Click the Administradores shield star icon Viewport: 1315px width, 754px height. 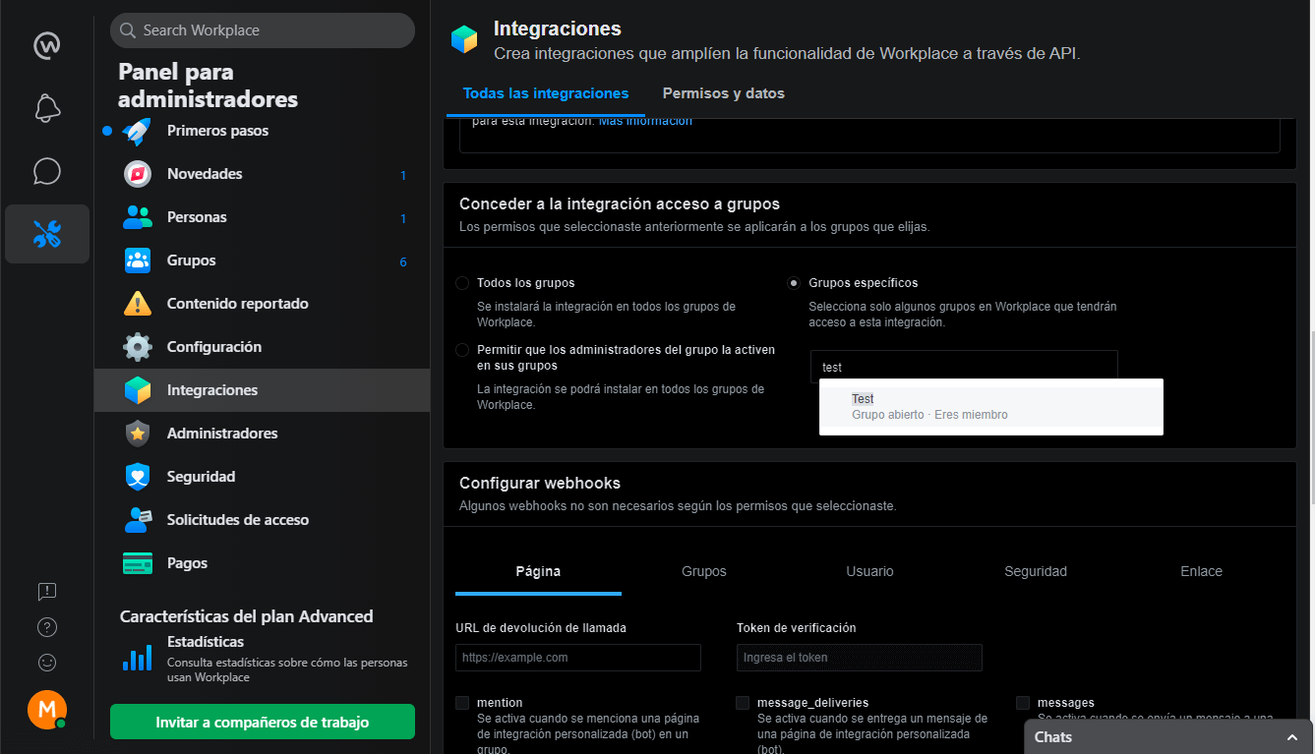138,434
